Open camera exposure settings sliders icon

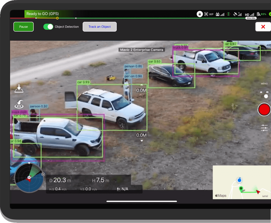tap(264, 128)
